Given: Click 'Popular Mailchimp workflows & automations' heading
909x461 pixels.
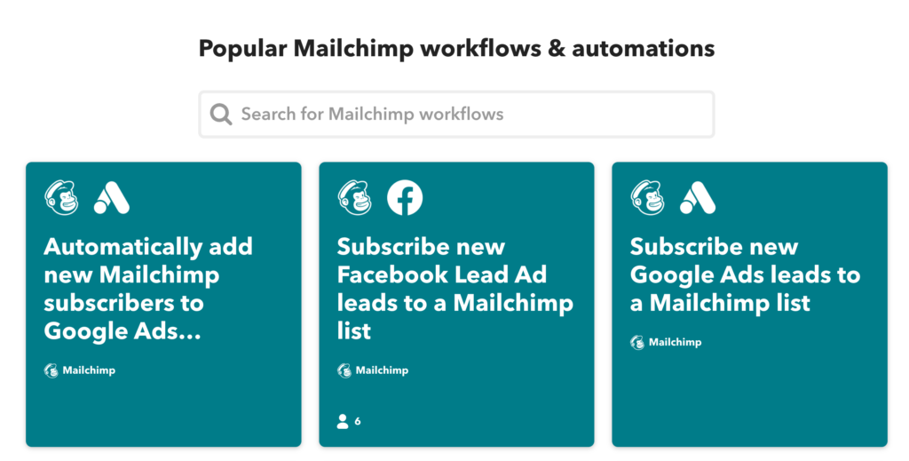Looking at the screenshot, I should [457, 48].
